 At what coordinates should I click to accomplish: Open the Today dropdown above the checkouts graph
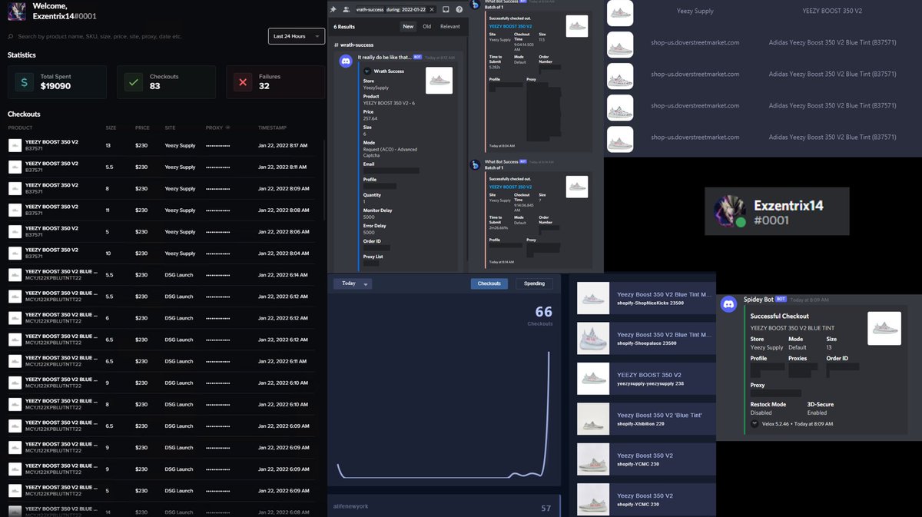coord(353,283)
